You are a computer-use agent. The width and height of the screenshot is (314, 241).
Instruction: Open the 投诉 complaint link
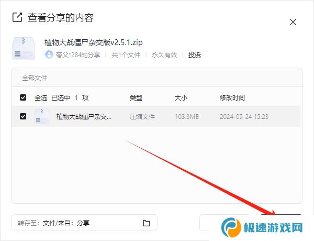pyautogui.click(x=195, y=54)
